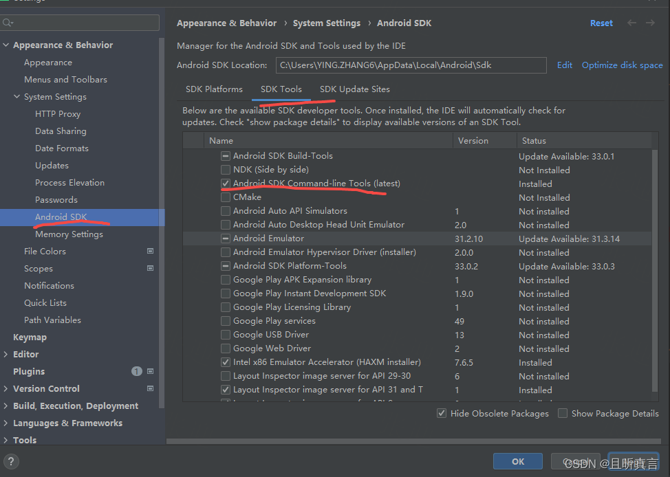Click the Status column header
The height and width of the screenshot is (477, 670).
click(x=584, y=140)
